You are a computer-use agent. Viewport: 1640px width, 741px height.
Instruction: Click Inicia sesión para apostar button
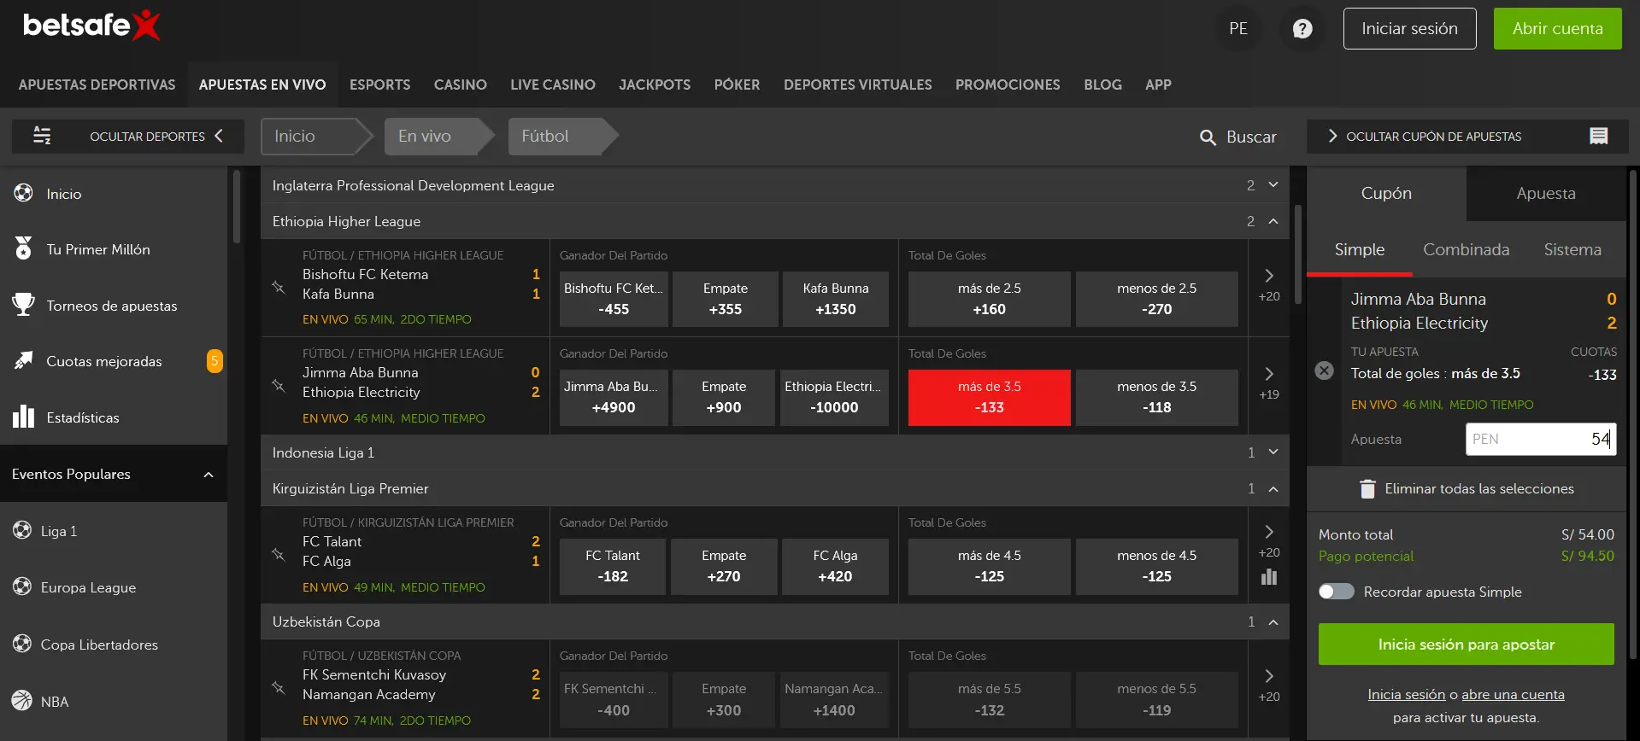pos(1466,644)
